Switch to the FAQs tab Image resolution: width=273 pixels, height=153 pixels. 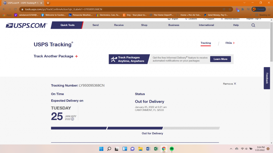point(230,43)
